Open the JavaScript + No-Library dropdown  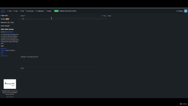(x=29, y=57)
